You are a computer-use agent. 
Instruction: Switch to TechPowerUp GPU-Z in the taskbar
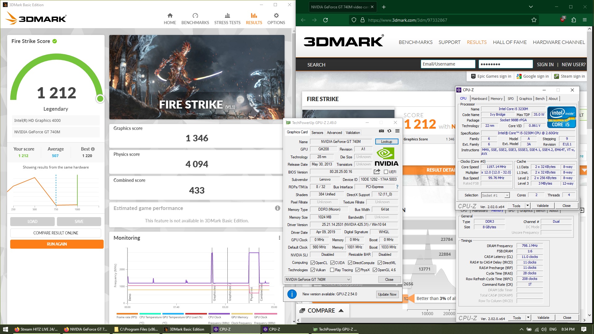pyautogui.click(x=335, y=329)
